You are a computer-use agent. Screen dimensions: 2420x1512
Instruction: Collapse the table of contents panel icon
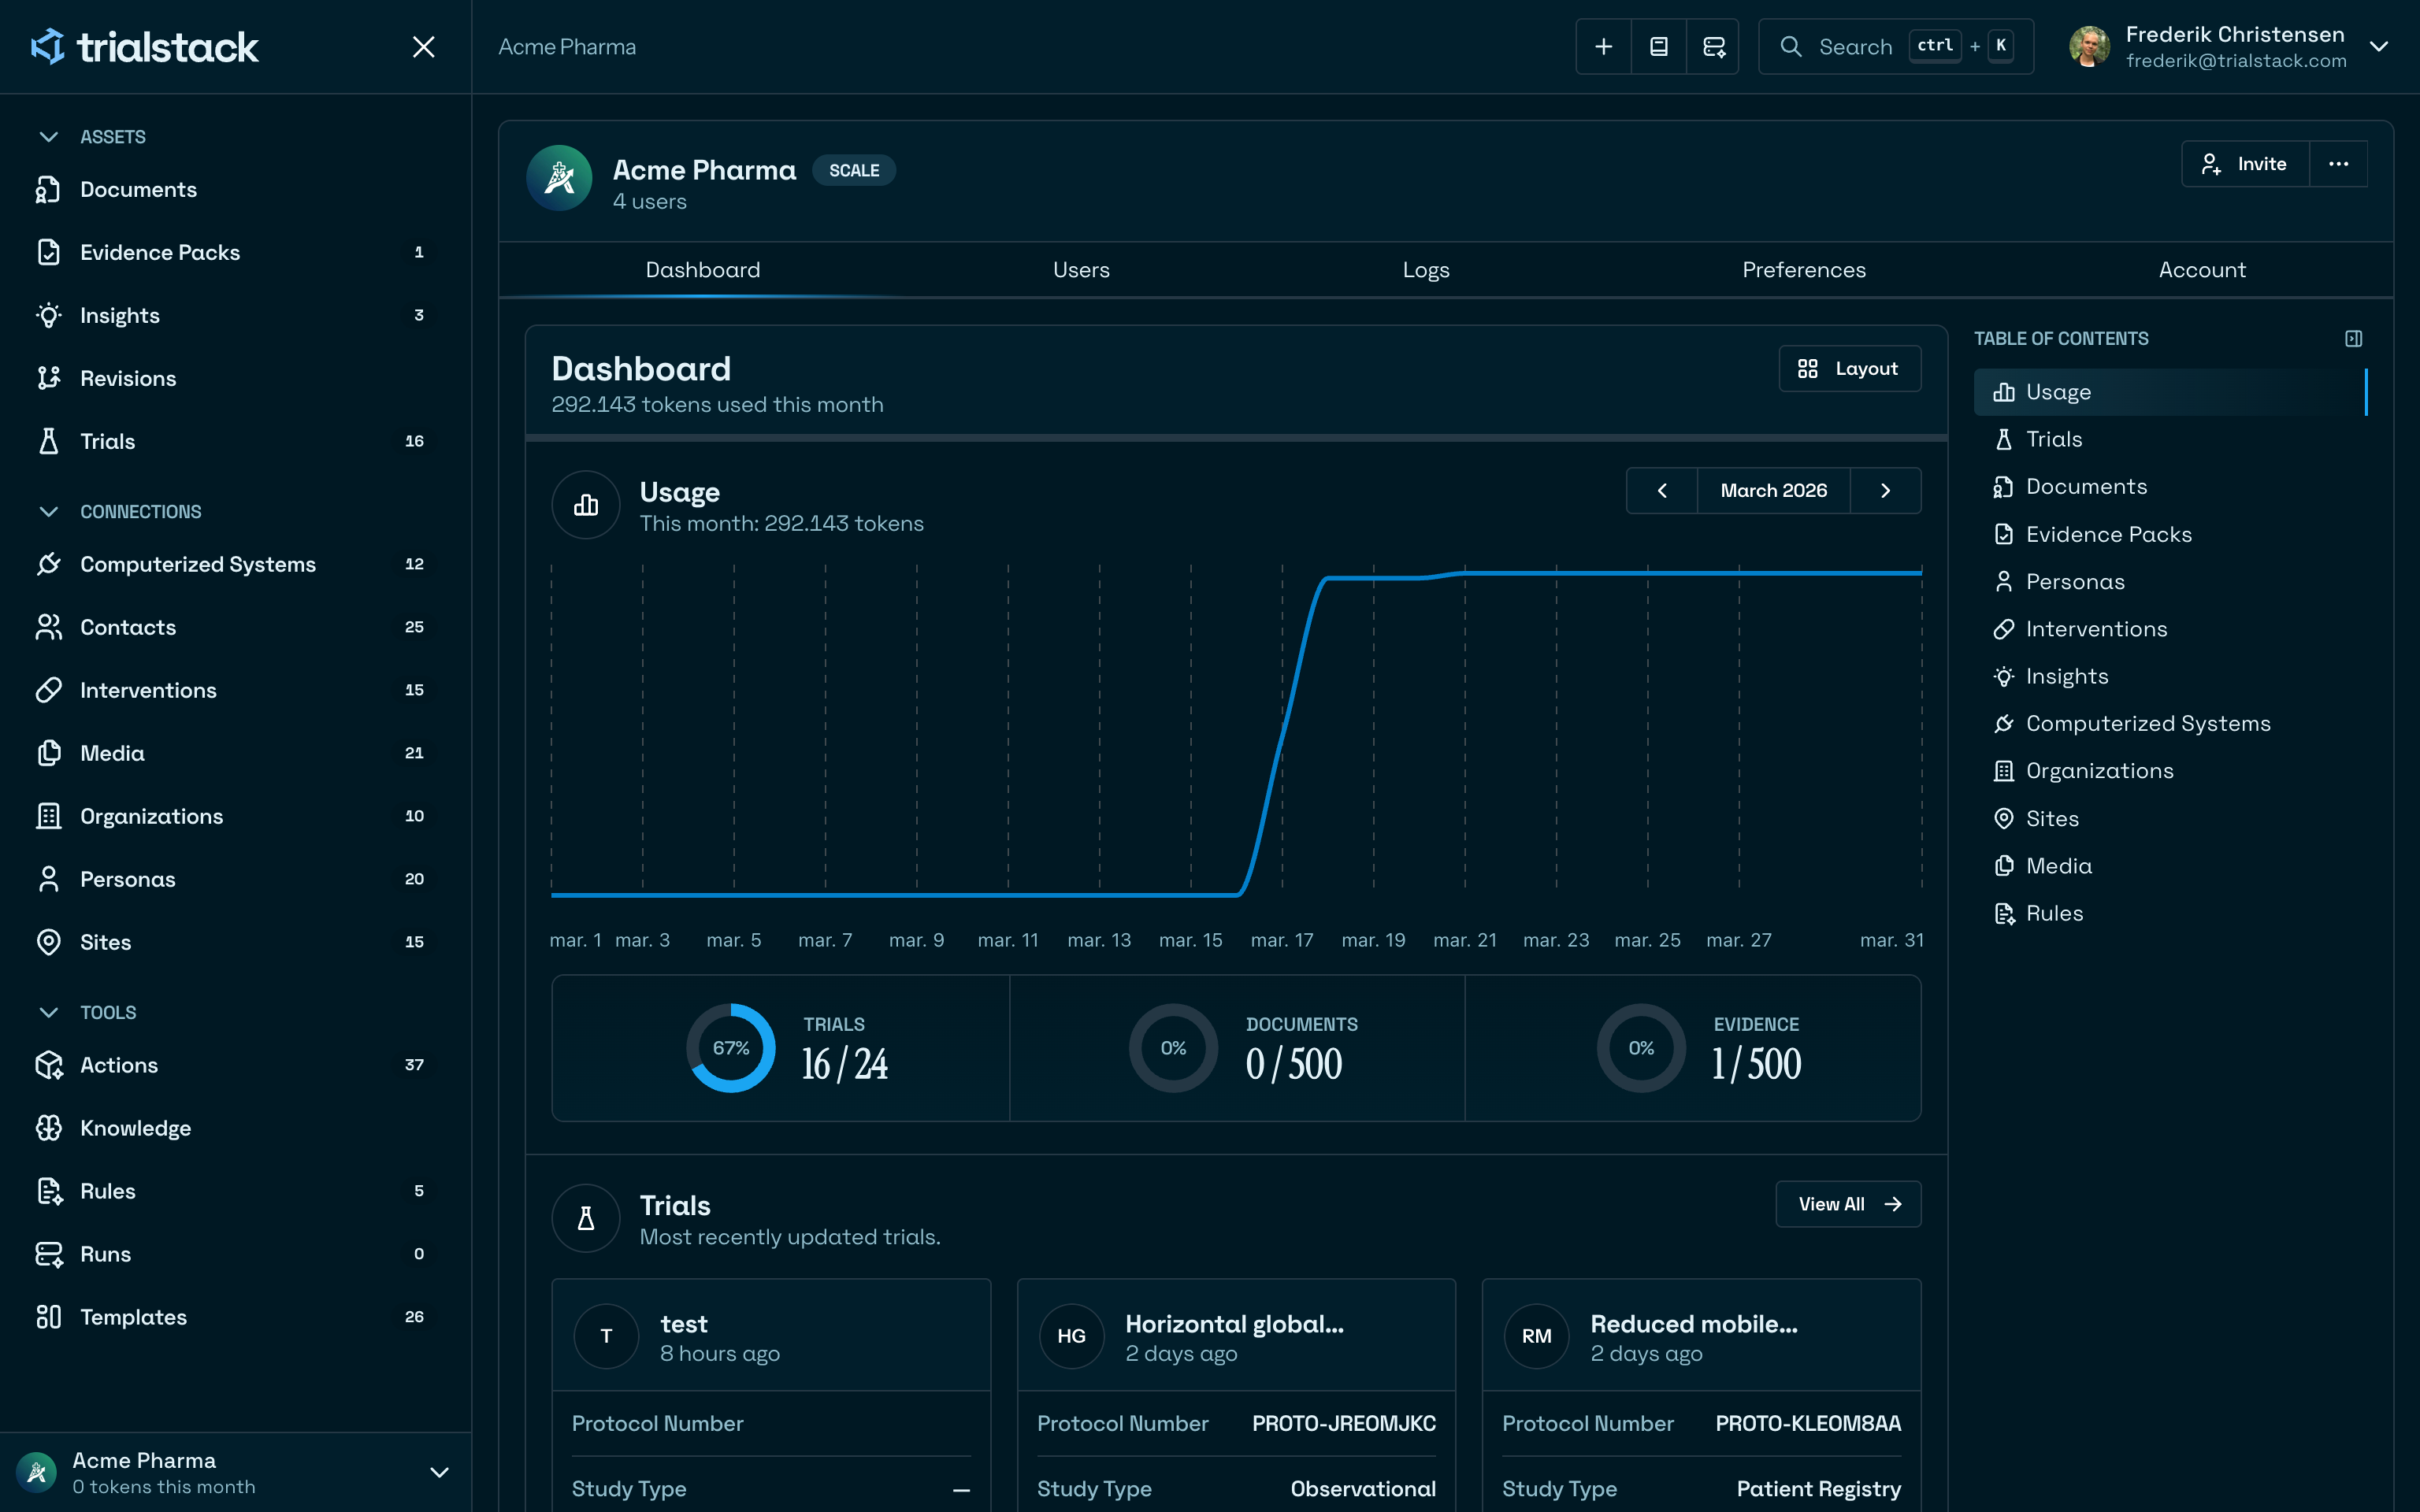tap(2353, 339)
